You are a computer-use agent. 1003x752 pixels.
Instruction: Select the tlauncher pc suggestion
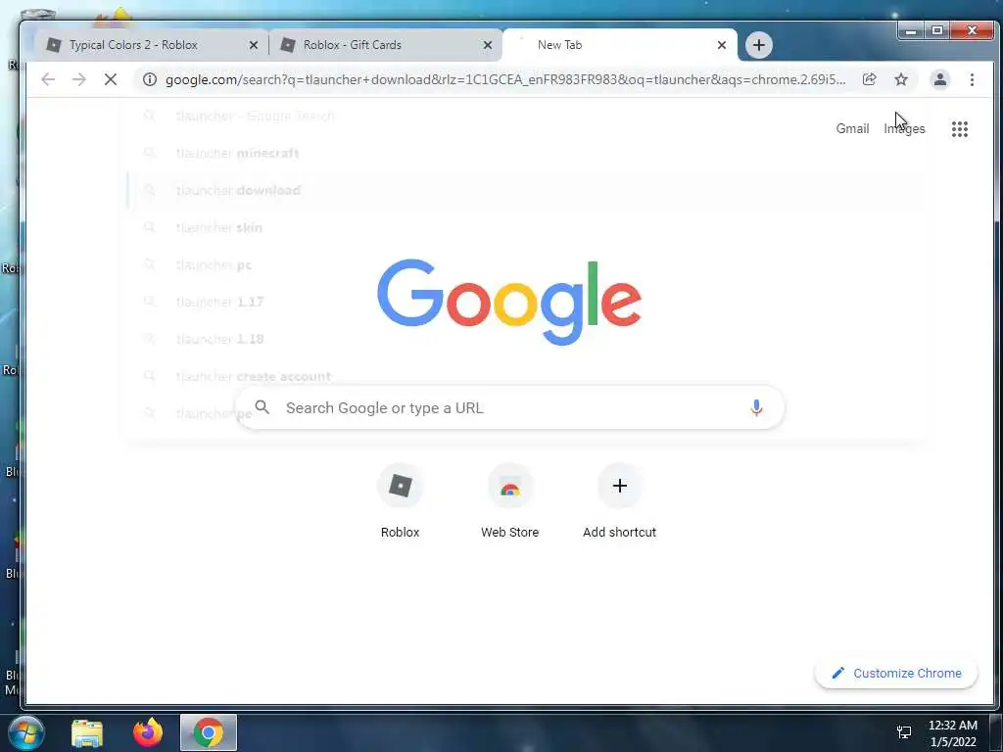525,264
